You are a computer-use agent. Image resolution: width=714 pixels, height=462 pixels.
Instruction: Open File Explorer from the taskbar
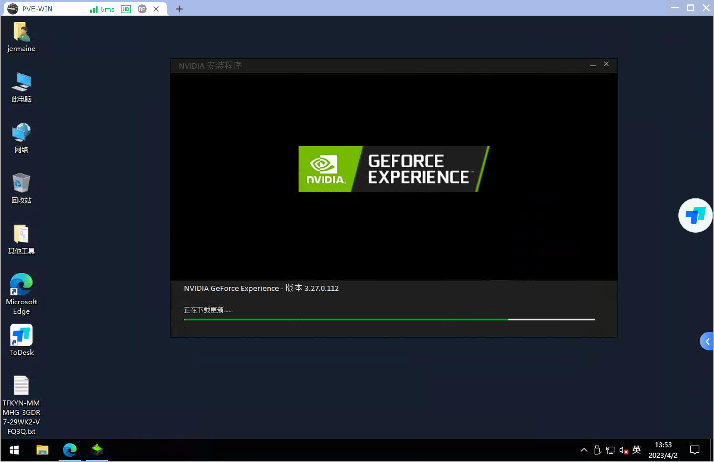[x=42, y=450]
